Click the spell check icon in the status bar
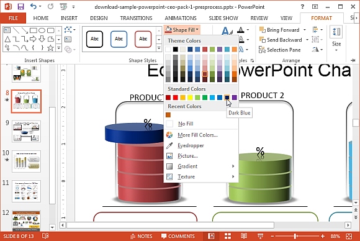360x241 pixels. (x=45, y=236)
